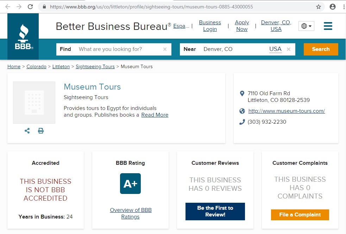The image size is (346, 234).
Task: Open the Littleton breadcrumb
Action: (x=61, y=66)
